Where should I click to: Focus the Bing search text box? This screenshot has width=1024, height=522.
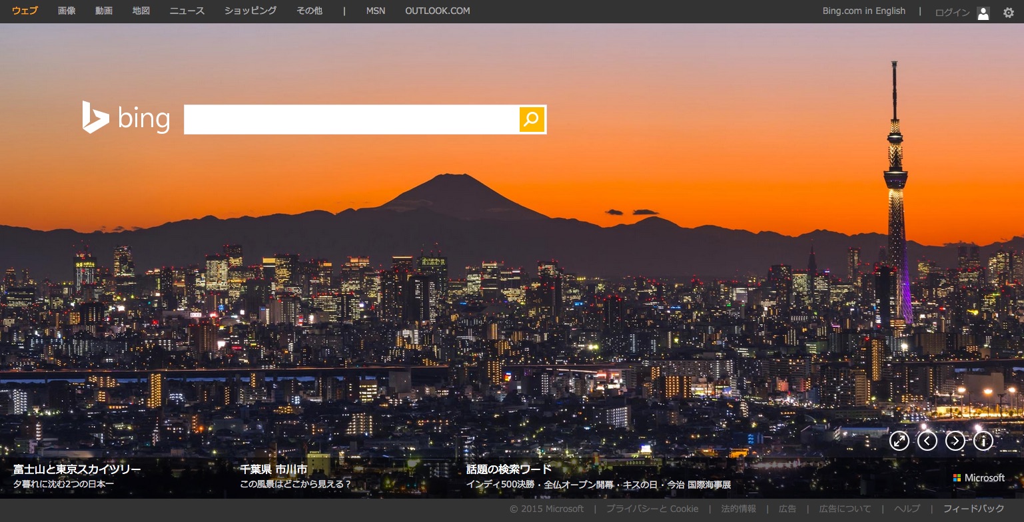[x=351, y=119]
